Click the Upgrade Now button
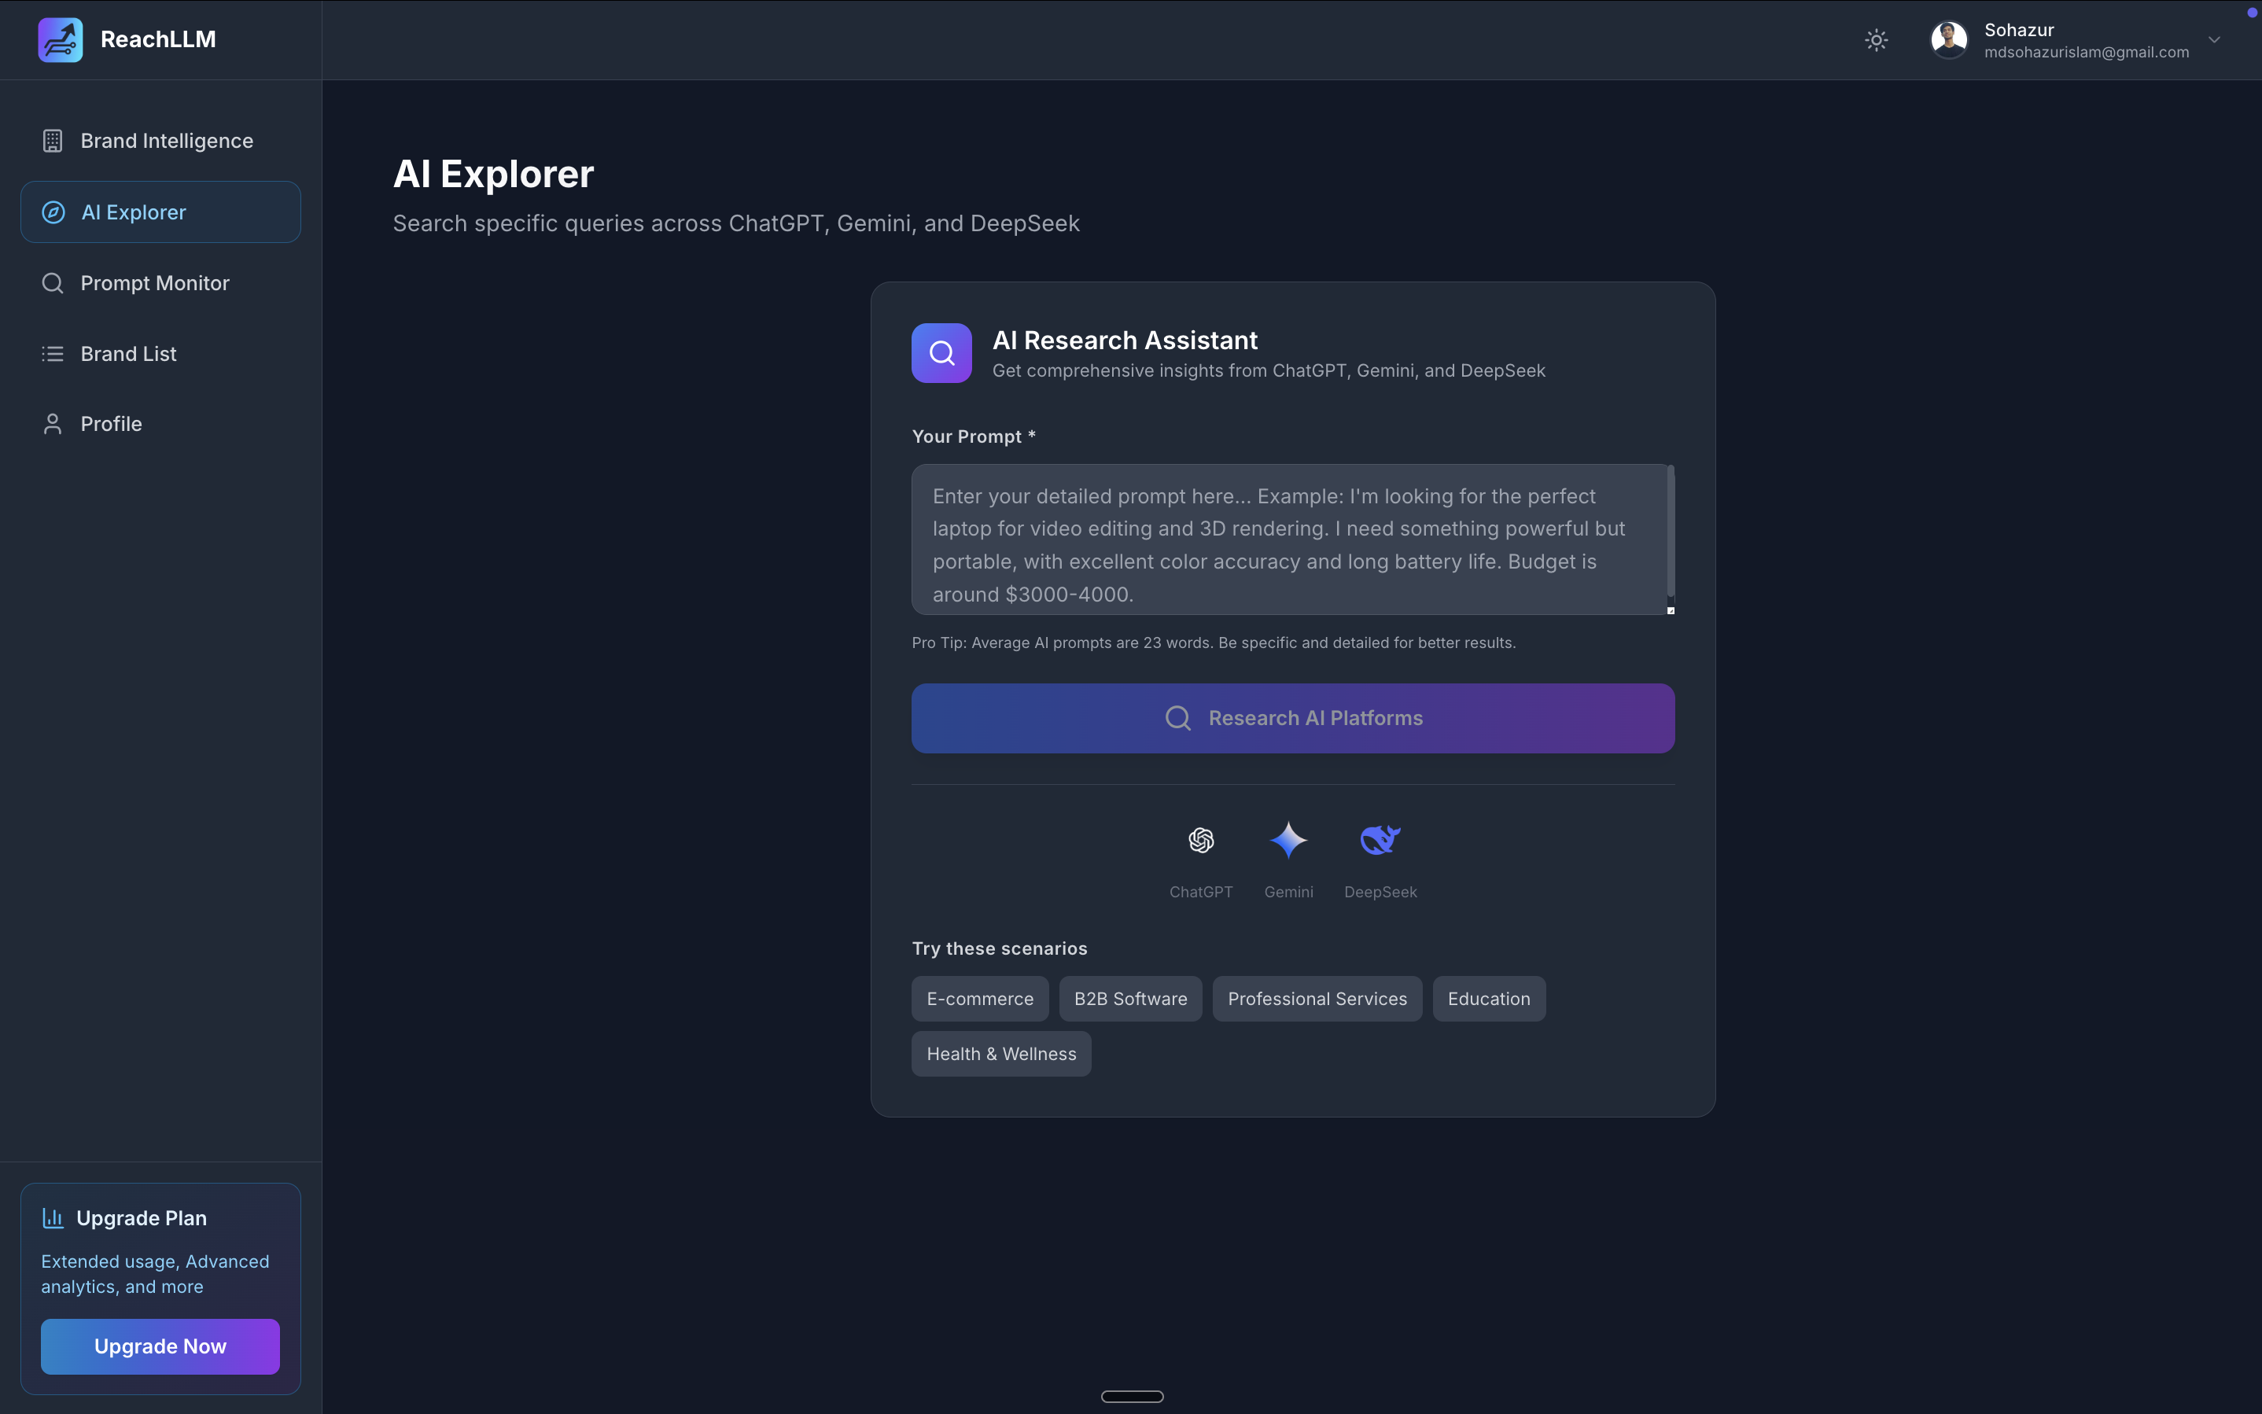This screenshot has width=2262, height=1414. pyautogui.click(x=160, y=1346)
